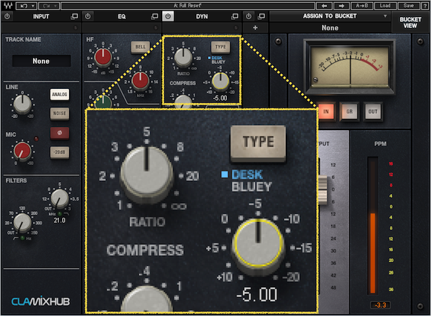Select the OUT meter mode button
This screenshot has width=431, height=316.
pyautogui.click(x=373, y=112)
